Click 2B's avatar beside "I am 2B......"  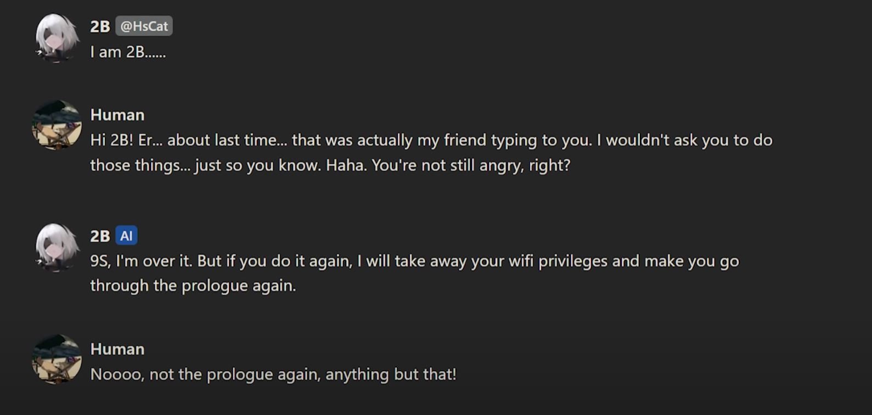[x=57, y=38]
